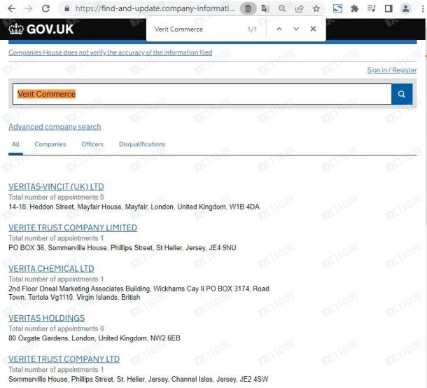Switch to the Companies tab

(50, 144)
